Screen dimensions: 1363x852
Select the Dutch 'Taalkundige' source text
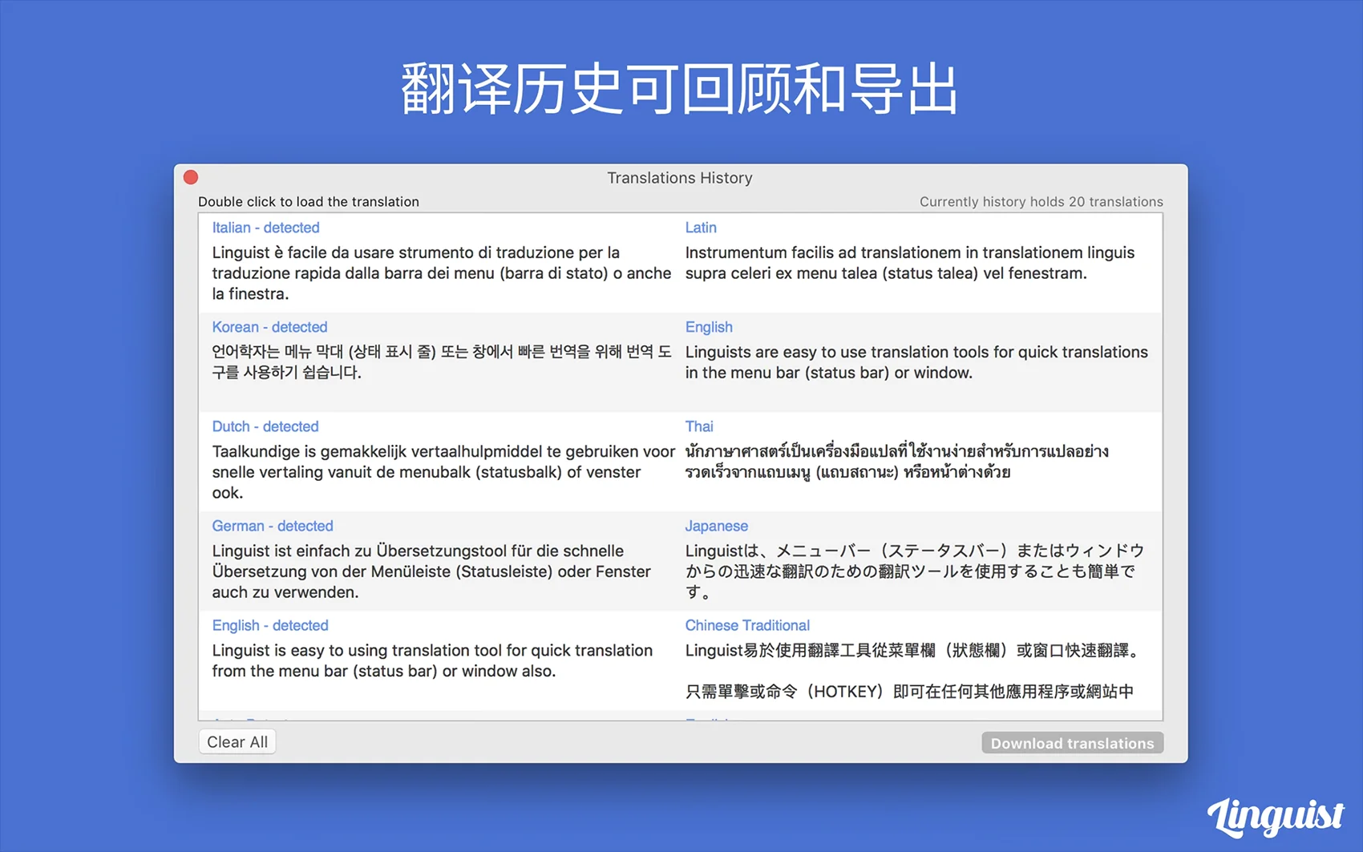pos(443,472)
